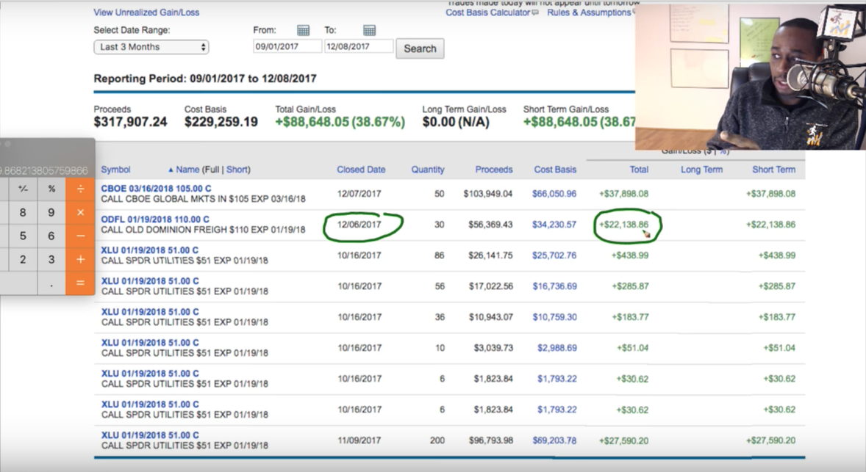Click the calculator percent key

click(51, 189)
